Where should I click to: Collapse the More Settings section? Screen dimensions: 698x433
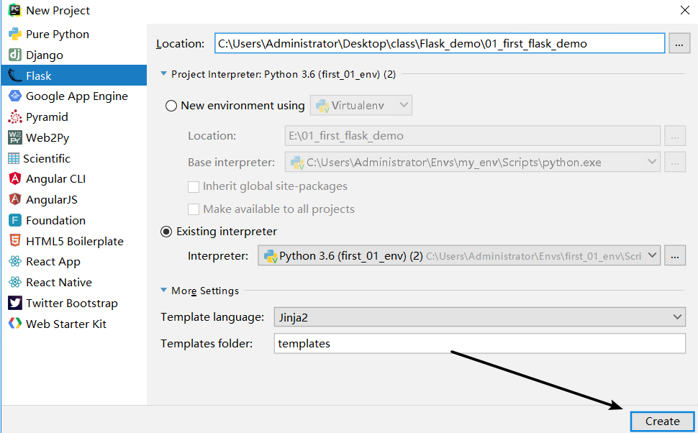point(164,291)
